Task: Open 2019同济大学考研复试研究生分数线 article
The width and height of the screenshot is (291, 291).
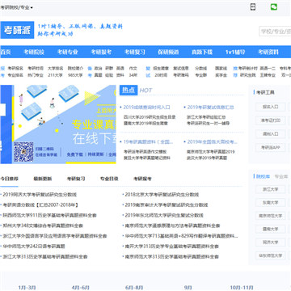Action: [x=40, y=195]
